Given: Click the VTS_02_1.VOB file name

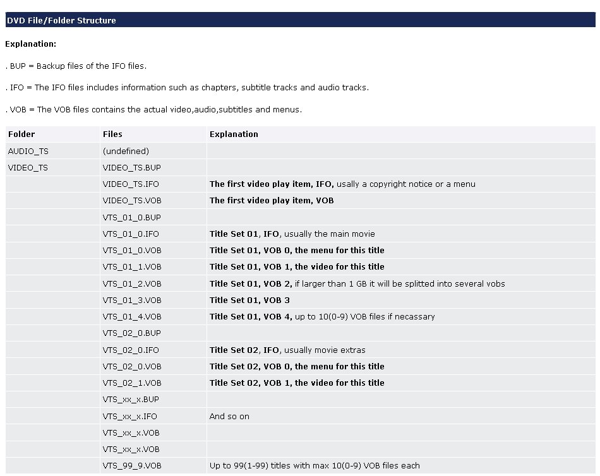Looking at the screenshot, I should coord(131,383).
